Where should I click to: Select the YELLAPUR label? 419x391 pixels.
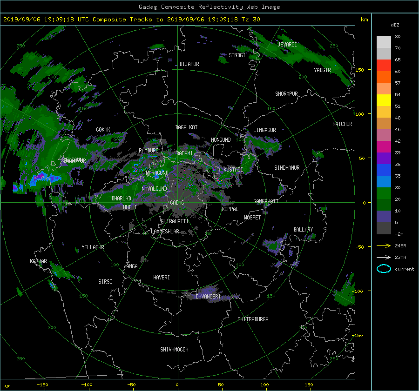pos(93,247)
